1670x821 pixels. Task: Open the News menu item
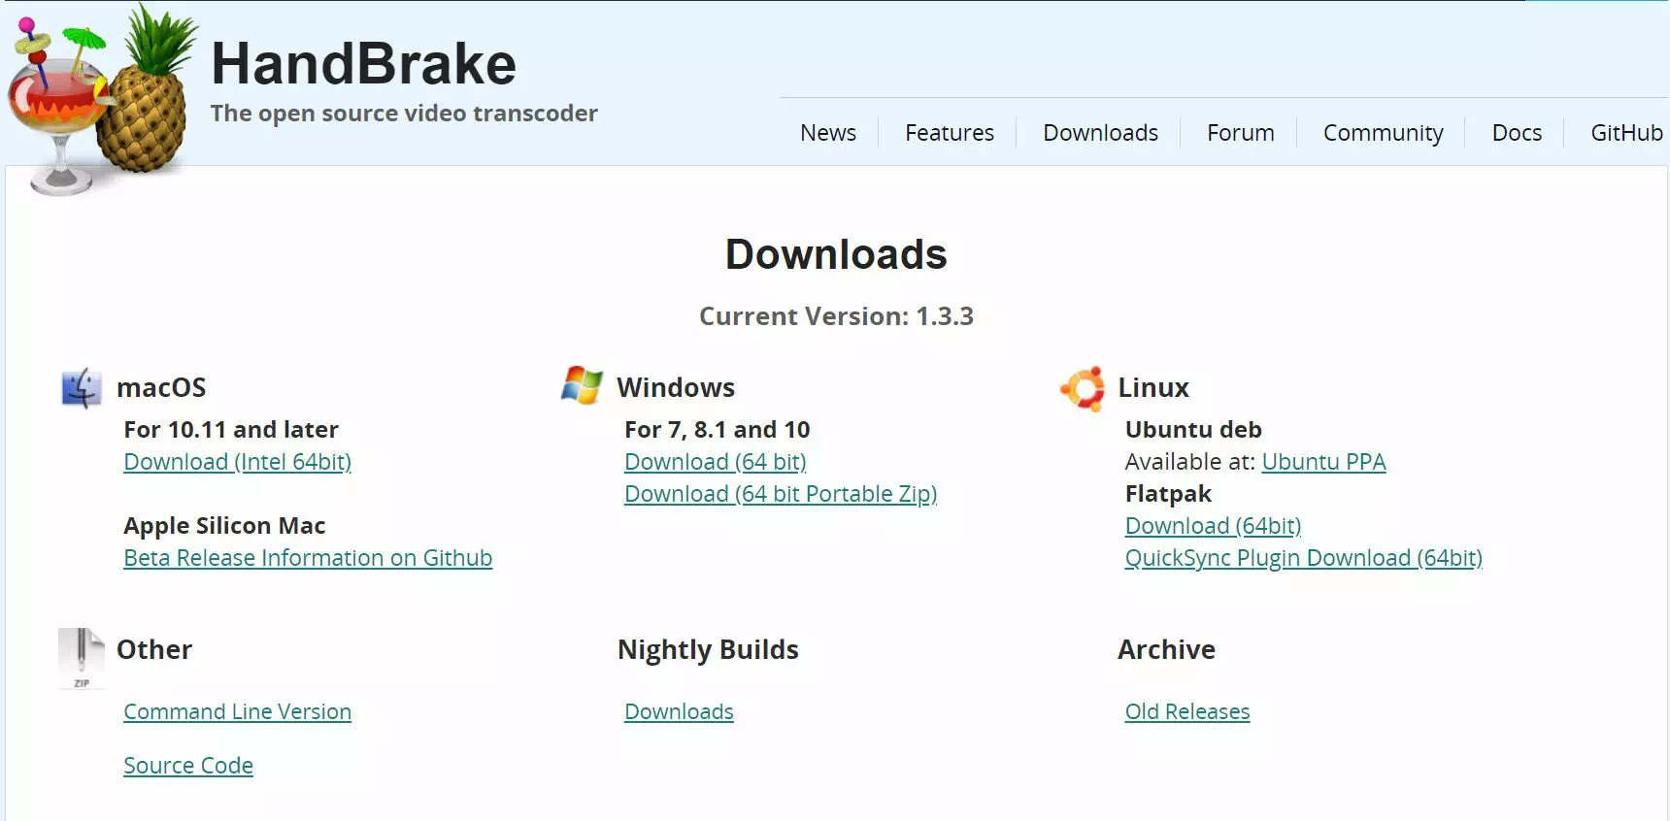(828, 133)
